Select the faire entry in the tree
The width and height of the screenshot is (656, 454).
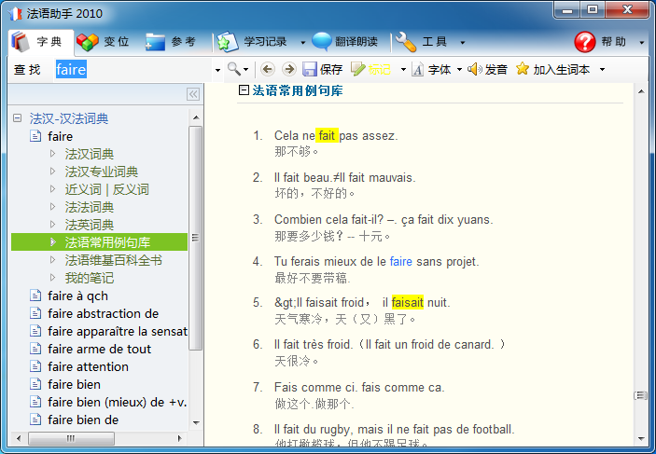61,136
